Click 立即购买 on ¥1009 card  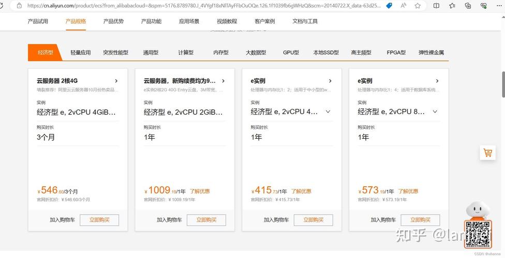[206, 220]
